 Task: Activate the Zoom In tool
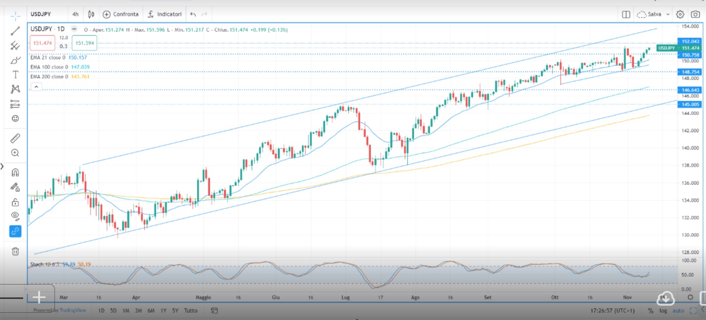tap(14, 153)
